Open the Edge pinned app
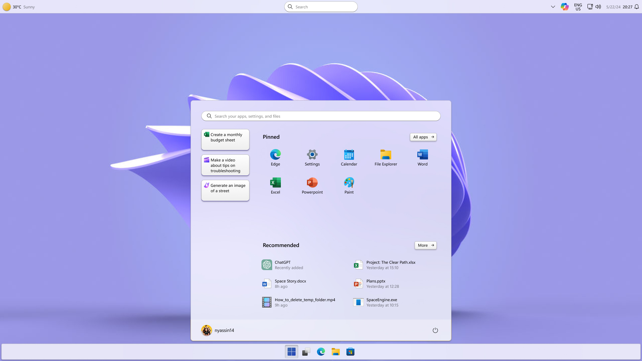This screenshot has height=361, width=642. (x=275, y=157)
